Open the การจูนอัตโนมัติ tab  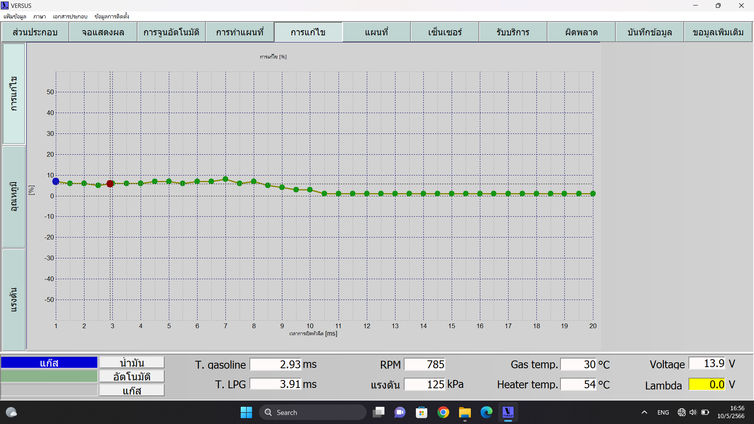(x=171, y=32)
